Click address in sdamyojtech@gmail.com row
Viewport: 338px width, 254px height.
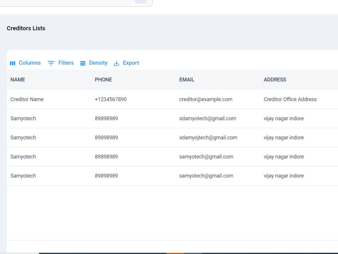(x=284, y=137)
